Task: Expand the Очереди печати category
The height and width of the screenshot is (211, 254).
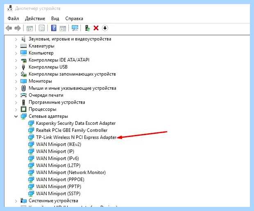Action: [16, 95]
